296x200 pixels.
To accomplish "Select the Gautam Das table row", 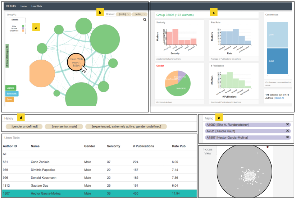I will point(99,186).
